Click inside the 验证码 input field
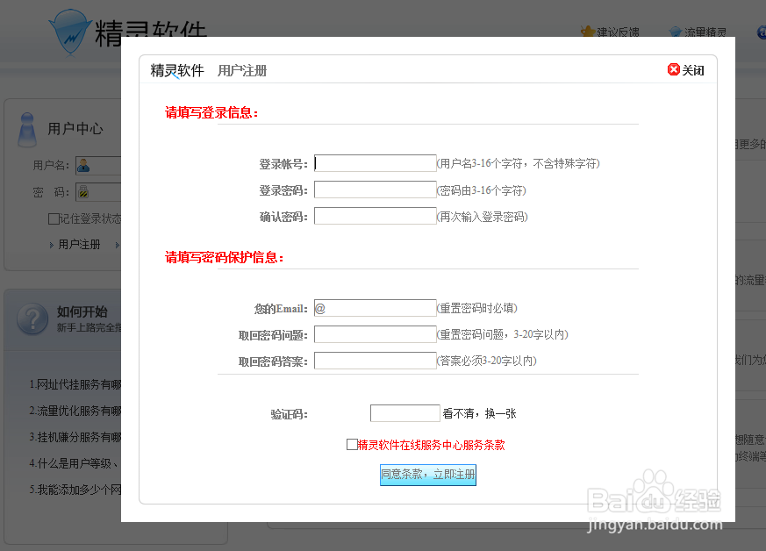 (404, 412)
